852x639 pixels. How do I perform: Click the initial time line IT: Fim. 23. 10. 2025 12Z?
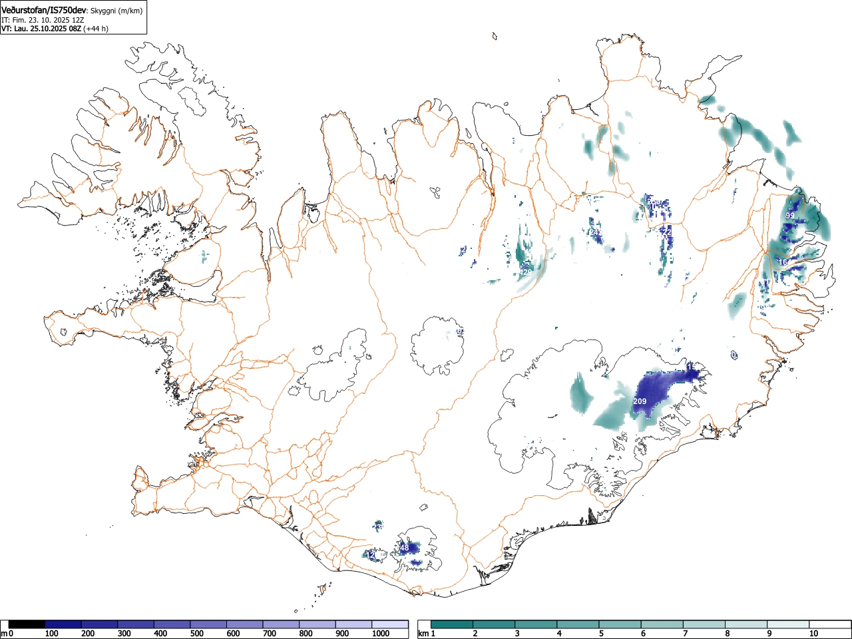(43, 20)
